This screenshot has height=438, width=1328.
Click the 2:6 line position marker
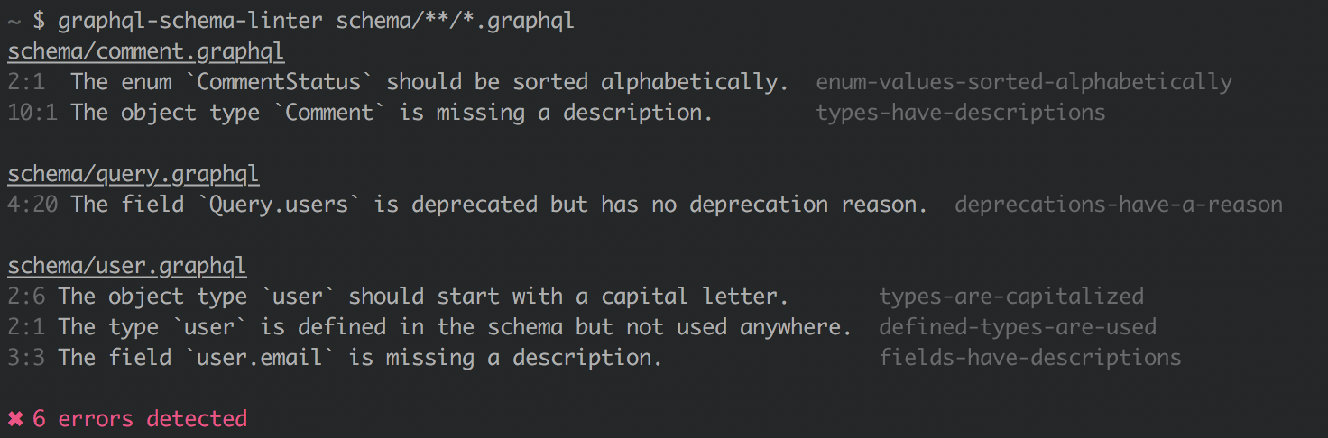pos(26,297)
